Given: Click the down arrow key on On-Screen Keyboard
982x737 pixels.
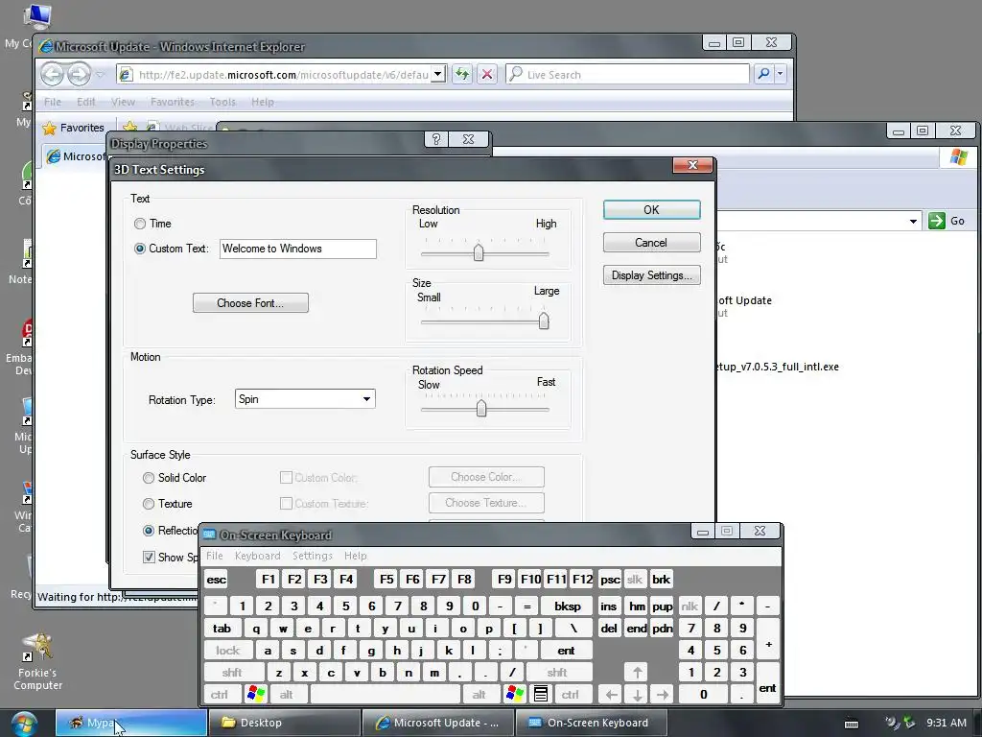Looking at the screenshot, I should 637,695.
